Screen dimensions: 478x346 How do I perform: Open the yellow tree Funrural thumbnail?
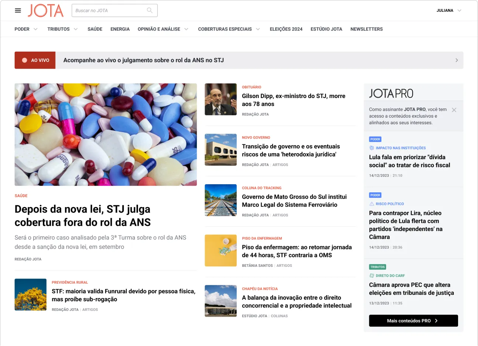tap(31, 294)
